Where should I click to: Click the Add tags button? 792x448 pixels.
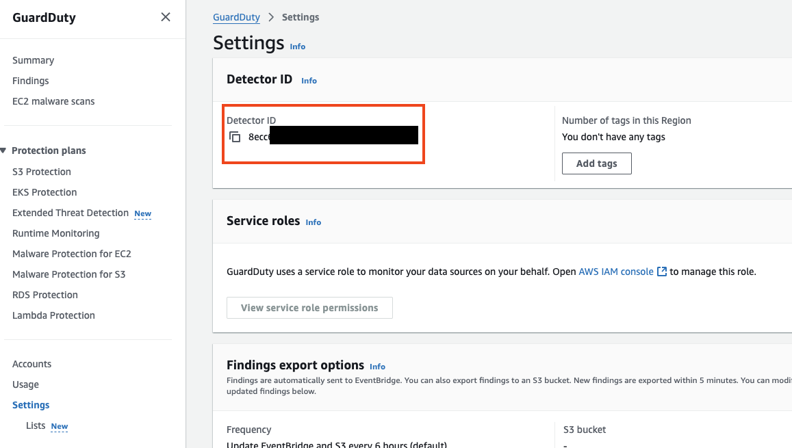596,163
